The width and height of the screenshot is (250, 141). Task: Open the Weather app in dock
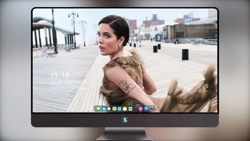(104, 109)
